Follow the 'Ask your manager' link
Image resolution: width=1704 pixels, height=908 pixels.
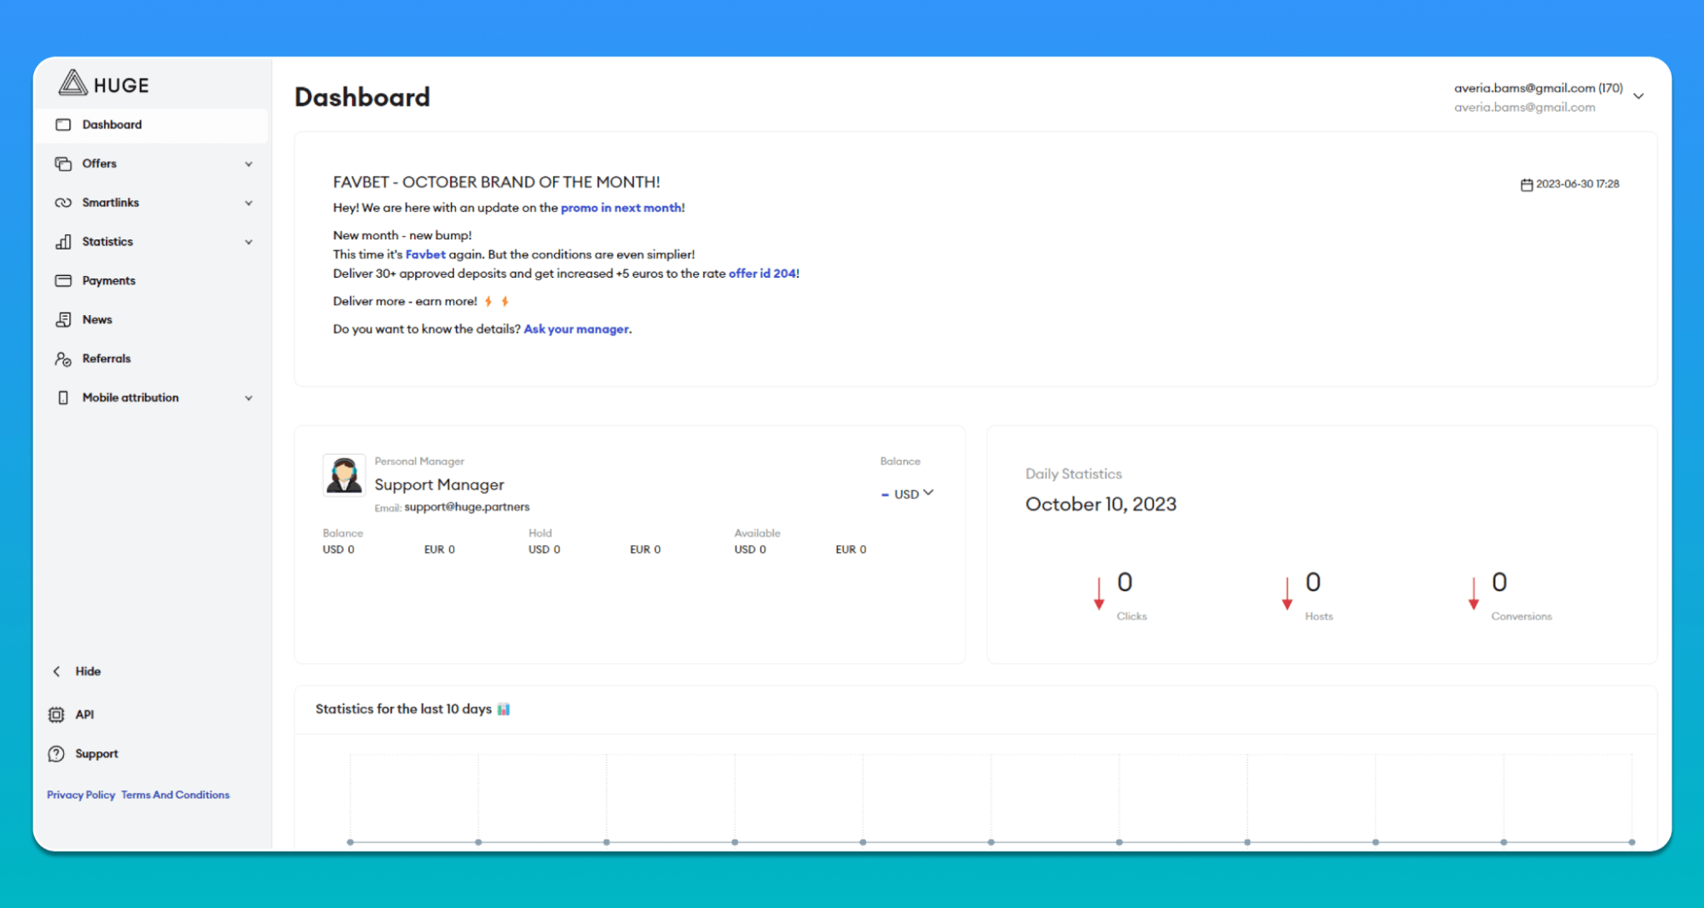(576, 330)
